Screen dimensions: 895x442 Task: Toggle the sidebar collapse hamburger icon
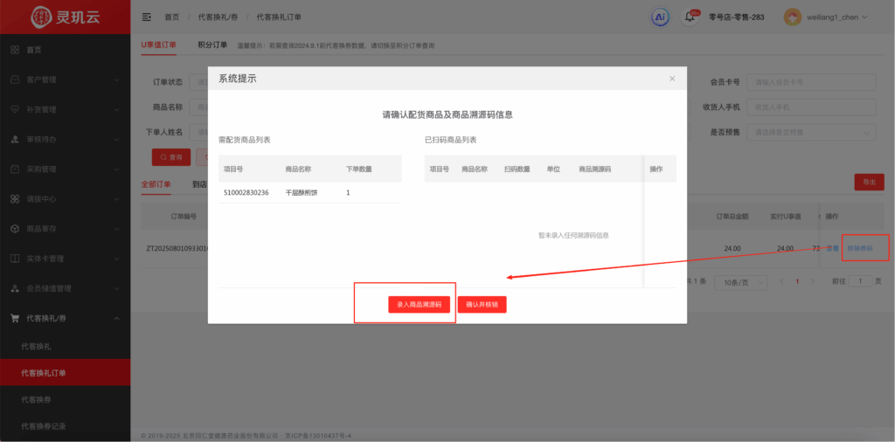(x=146, y=17)
